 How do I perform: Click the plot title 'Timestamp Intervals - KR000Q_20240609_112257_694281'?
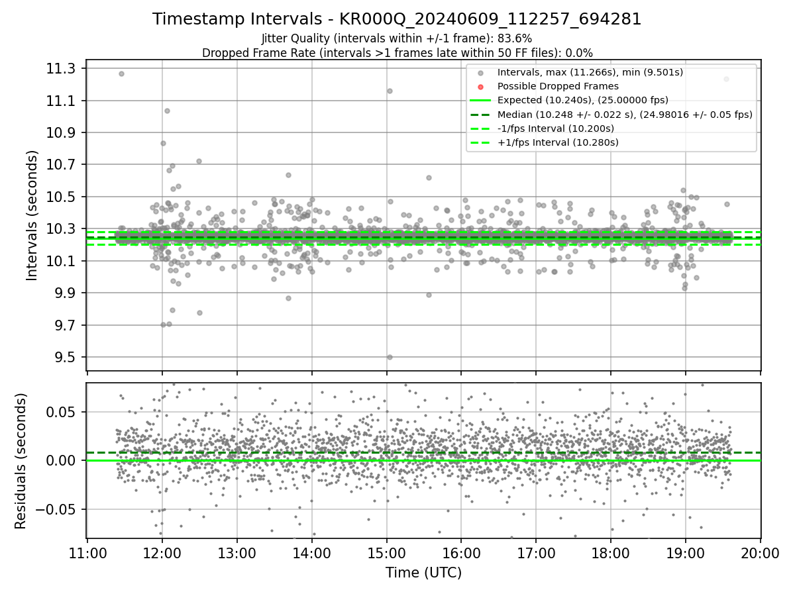[397, 19]
